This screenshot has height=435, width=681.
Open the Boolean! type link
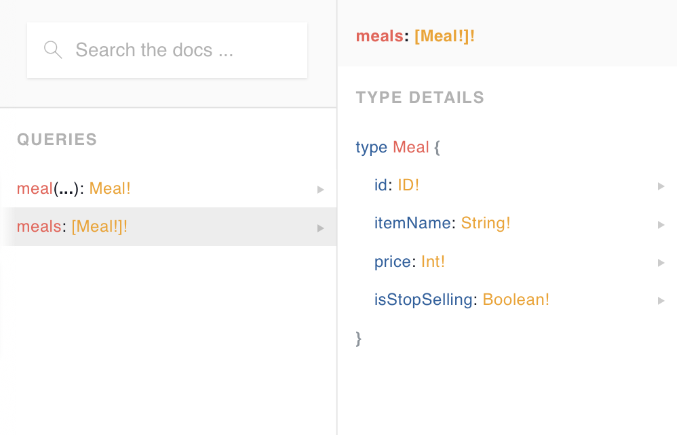515,299
